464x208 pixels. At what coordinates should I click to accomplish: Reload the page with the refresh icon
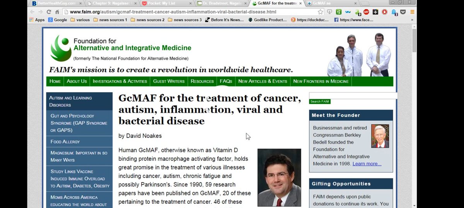tap(49, 12)
